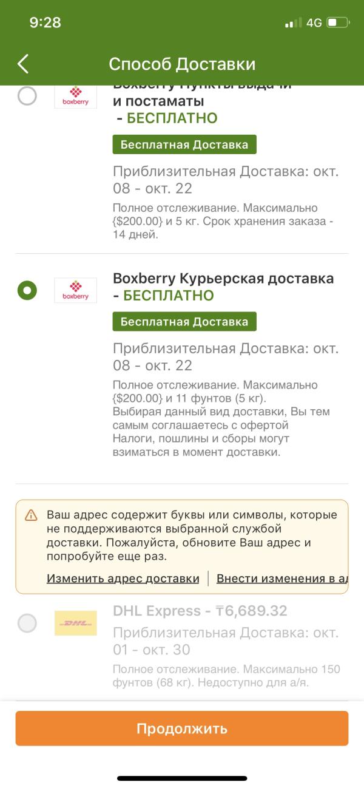Select Boxberry Курьерская доставка radio button
This screenshot has height=788, width=364.
click(x=27, y=290)
